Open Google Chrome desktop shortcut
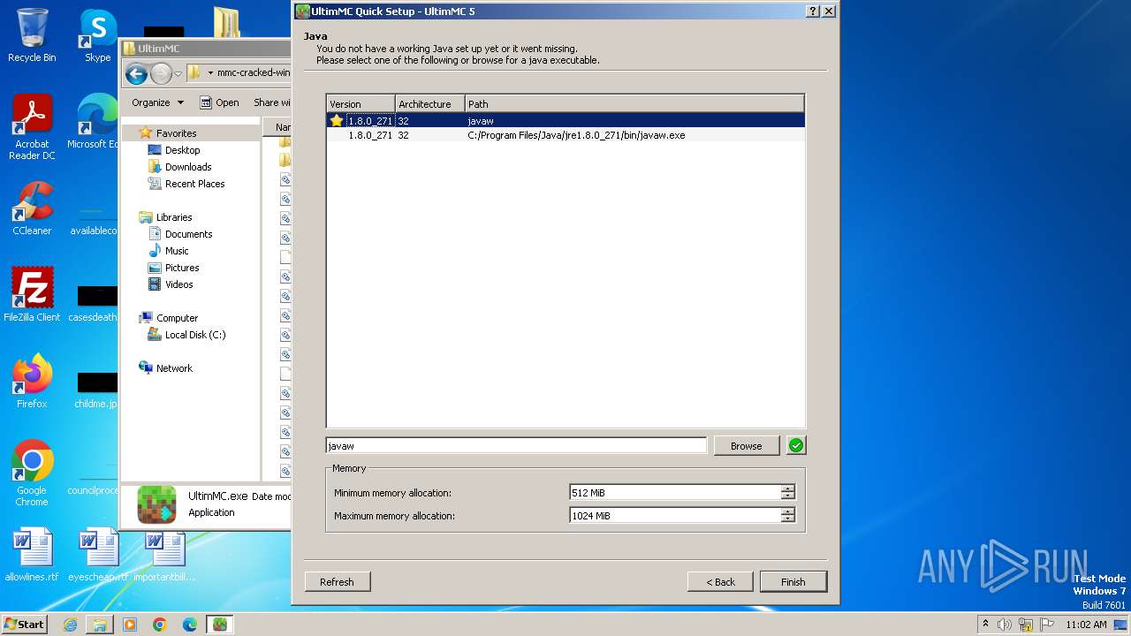This screenshot has height=636, width=1131. [32, 473]
